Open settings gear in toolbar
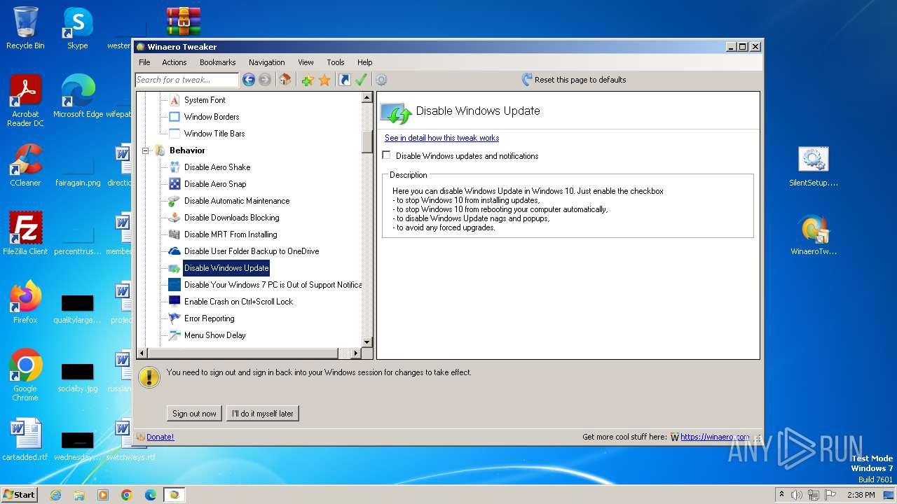 pyautogui.click(x=381, y=80)
